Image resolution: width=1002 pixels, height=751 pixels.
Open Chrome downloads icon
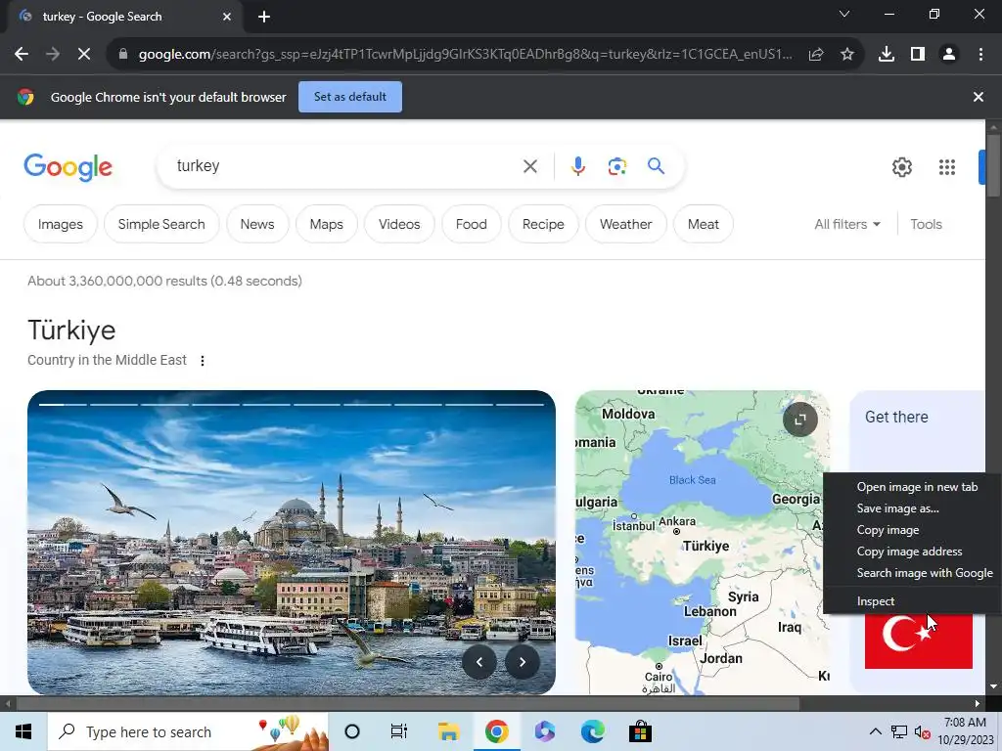click(x=887, y=55)
